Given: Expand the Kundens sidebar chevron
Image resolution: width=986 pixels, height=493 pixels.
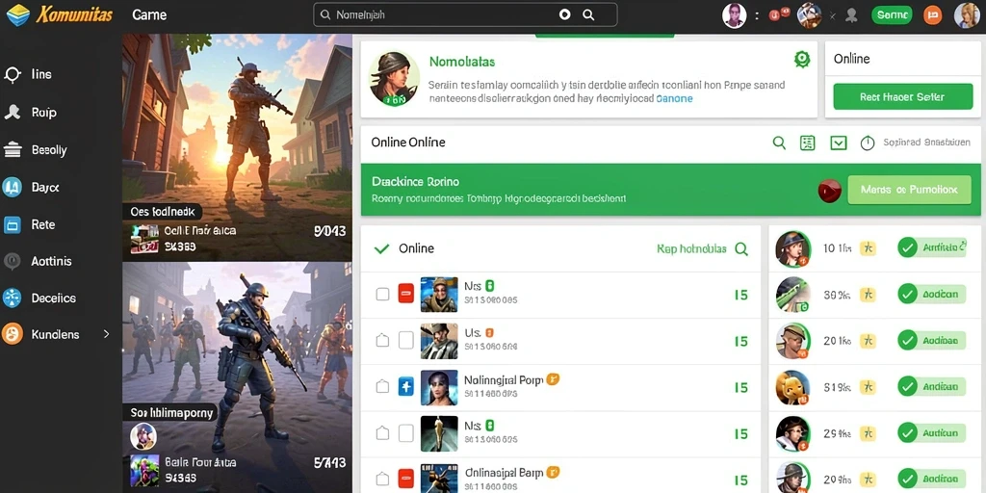Looking at the screenshot, I should pos(106,334).
